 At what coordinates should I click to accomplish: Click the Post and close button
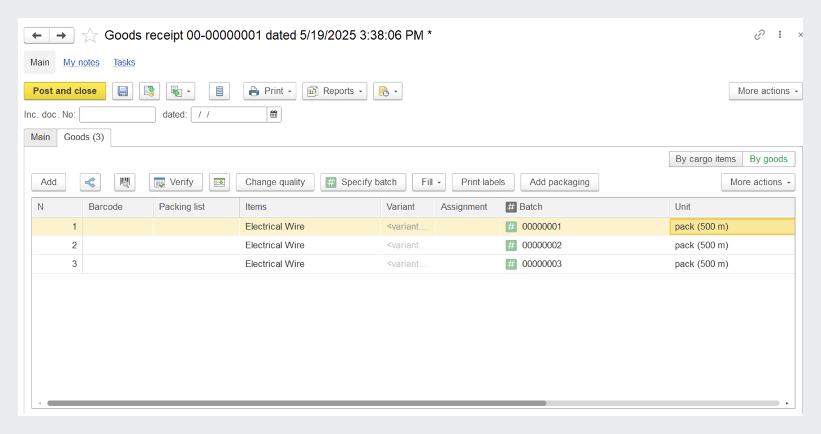pyautogui.click(x=64, y=91)
